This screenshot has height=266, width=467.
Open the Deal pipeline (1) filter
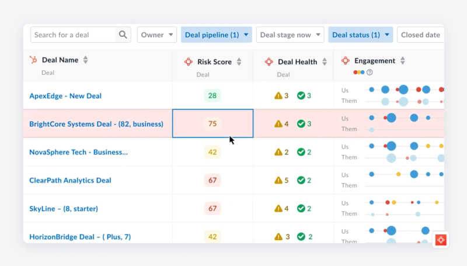tap(217, 35)
